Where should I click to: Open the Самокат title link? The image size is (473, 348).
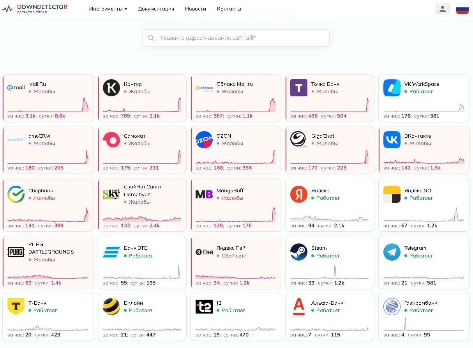click(135, 136)
